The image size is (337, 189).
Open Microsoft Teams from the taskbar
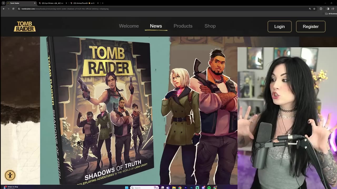pos(168,188)
